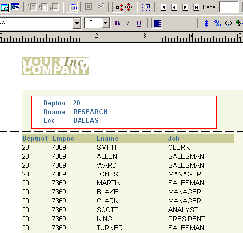This screenshot has height=233, width=243.
Task: Apply percent number format
Action: 218,23
